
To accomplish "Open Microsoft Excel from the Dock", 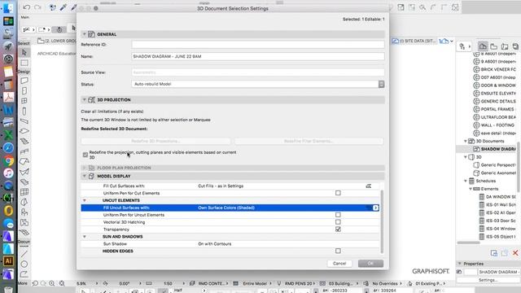I will 8,135.
